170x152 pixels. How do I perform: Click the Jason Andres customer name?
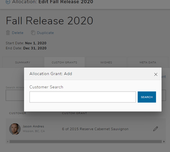tap(33, 126)
